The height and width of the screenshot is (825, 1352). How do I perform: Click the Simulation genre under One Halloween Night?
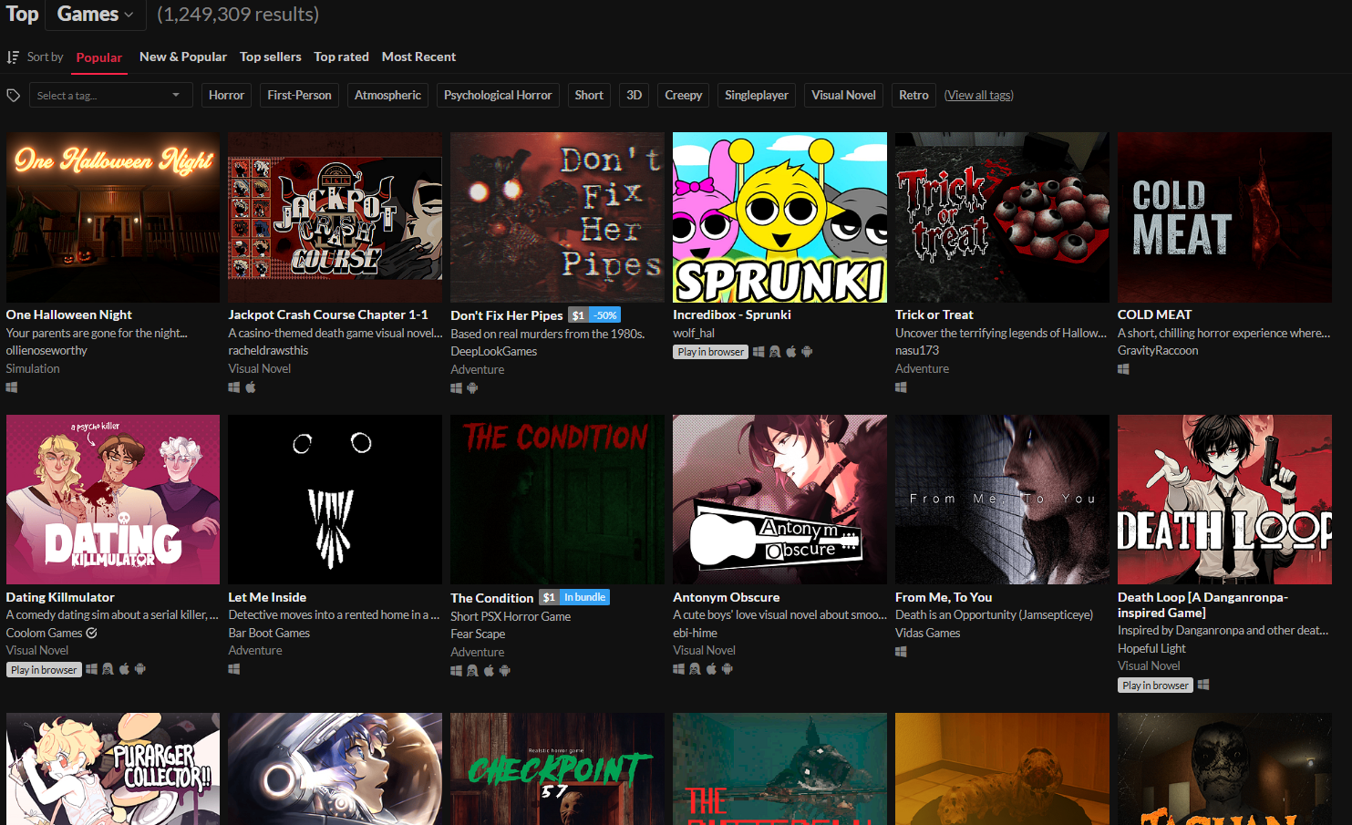[33, 368]
